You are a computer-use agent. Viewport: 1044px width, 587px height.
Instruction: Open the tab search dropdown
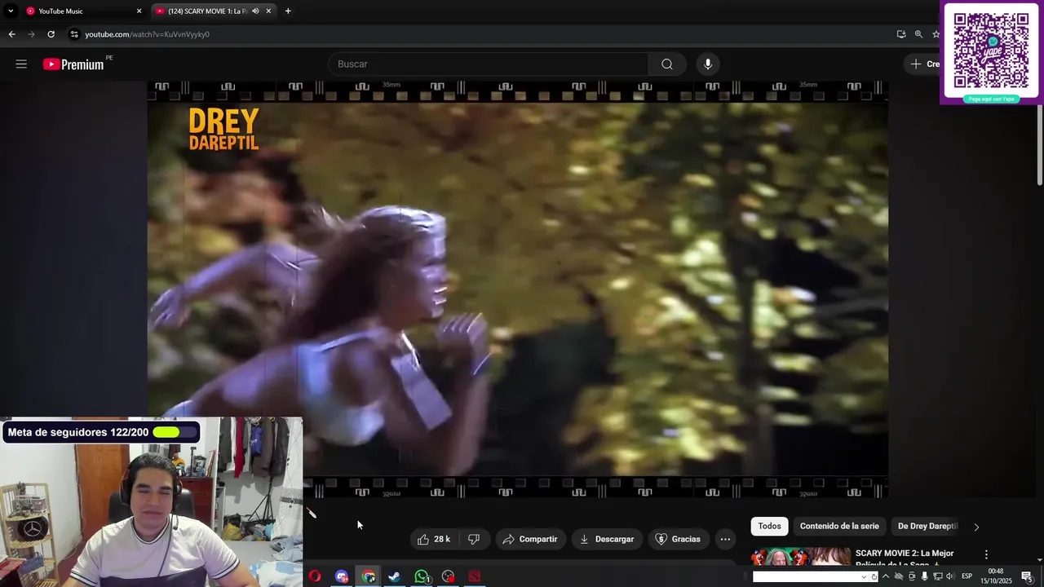(x=11, y=11)
